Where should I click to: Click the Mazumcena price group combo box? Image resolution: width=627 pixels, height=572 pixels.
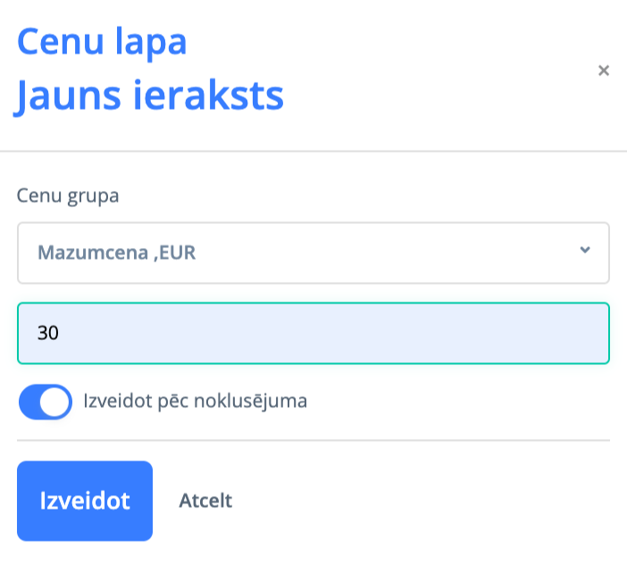click(x=313, y=253)
